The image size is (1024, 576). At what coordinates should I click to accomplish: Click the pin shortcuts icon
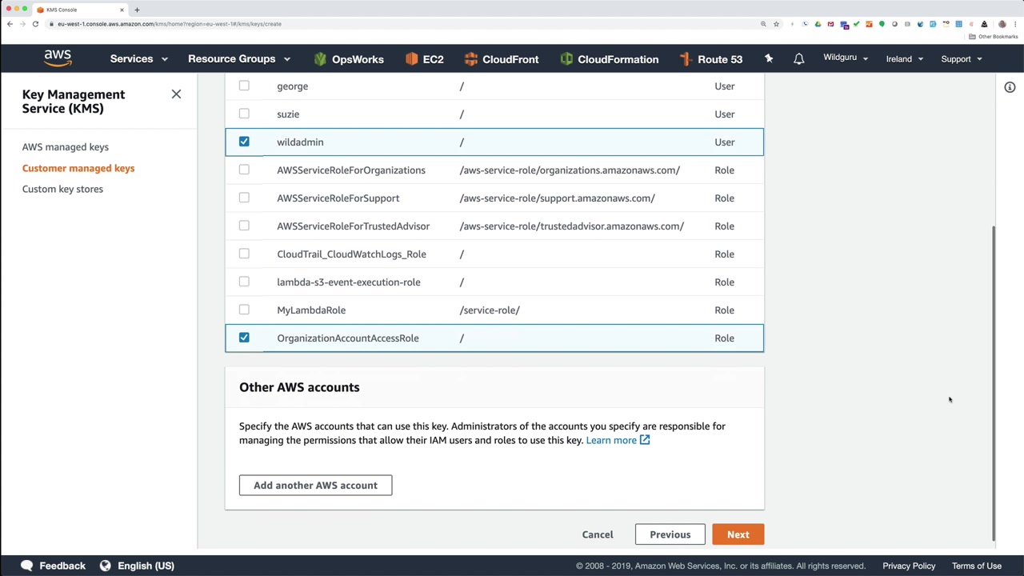click(769, 59)
